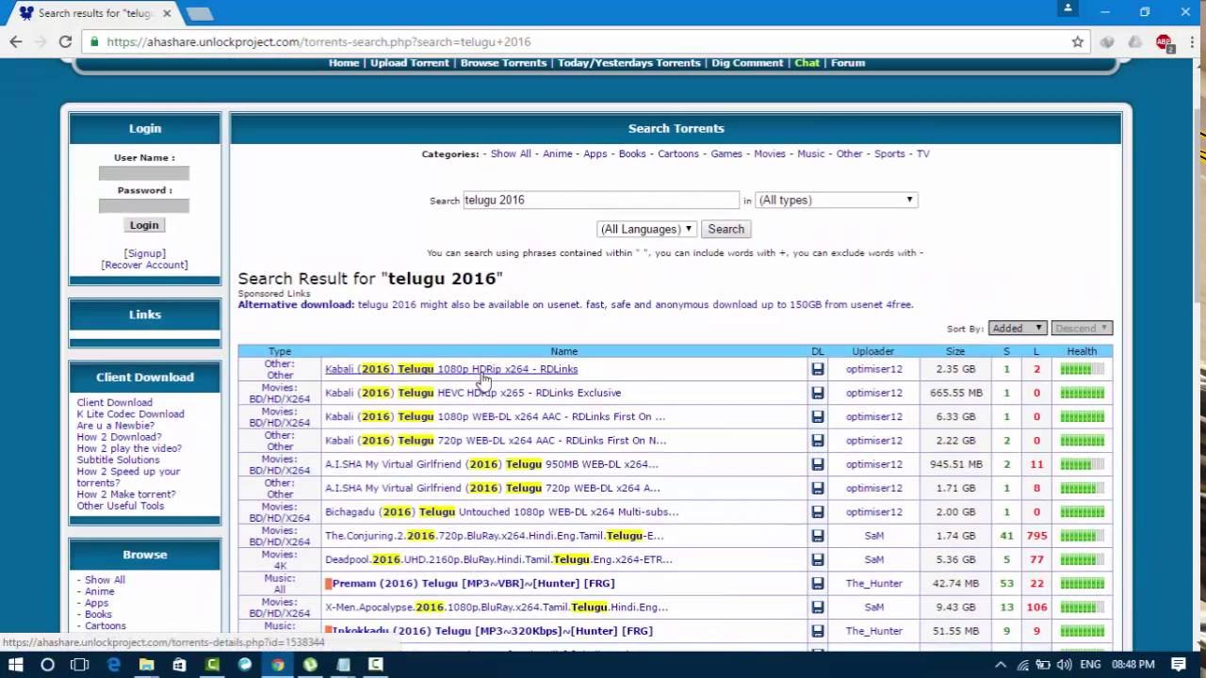Open File Explorer from taskbar
The height and width of the screenshot is (678, 1206).
point(146,664)
